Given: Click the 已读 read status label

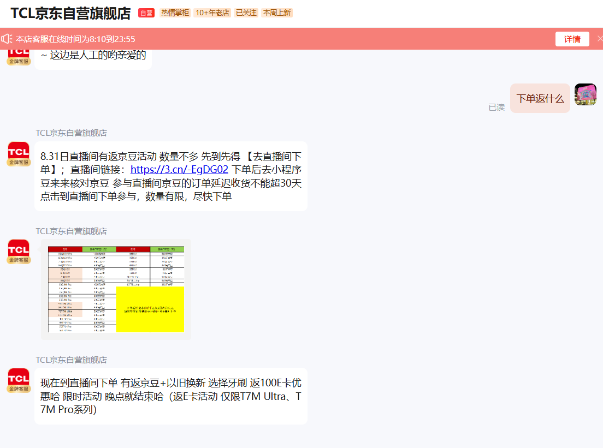Looking at the screenshot, I should tap(496, 107).
